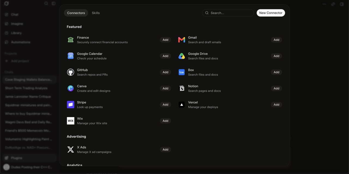The height and width of the screenshot is (174, 349).
Task: Click the sidebar search magnifier icon
Action: tap(46, 4)
